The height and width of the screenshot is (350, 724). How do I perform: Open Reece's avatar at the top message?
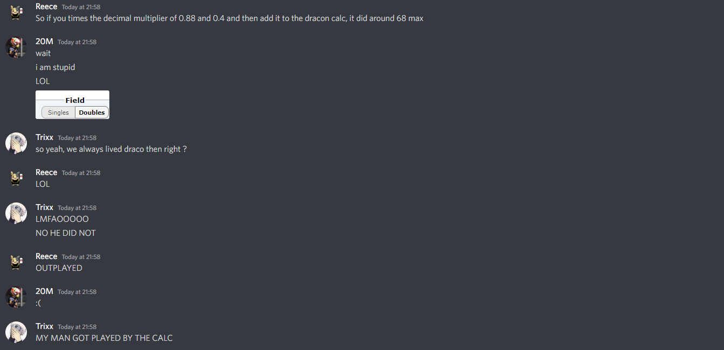[x=16, y=12]
